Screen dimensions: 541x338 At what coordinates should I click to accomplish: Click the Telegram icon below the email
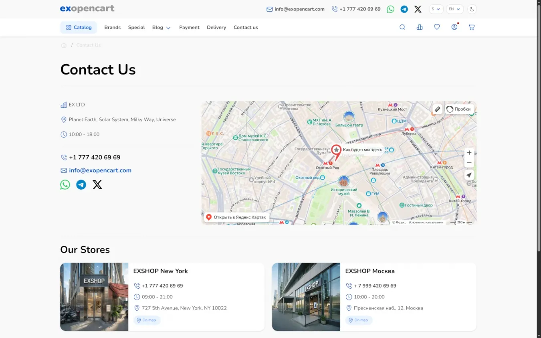(x=81, y=184)
